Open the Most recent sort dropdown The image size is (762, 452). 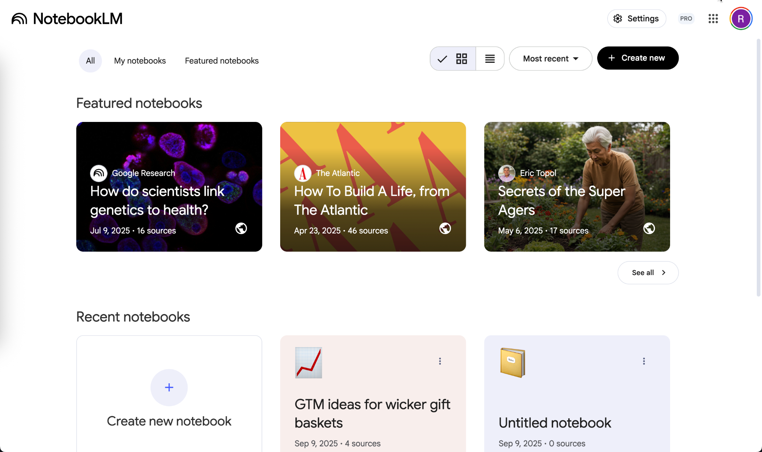pos(550,59)
